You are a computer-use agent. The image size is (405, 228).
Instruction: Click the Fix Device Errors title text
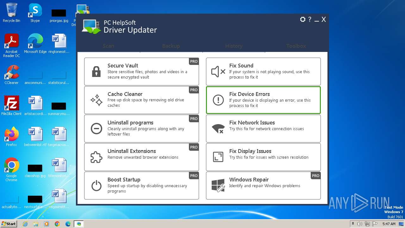(250, 94)
